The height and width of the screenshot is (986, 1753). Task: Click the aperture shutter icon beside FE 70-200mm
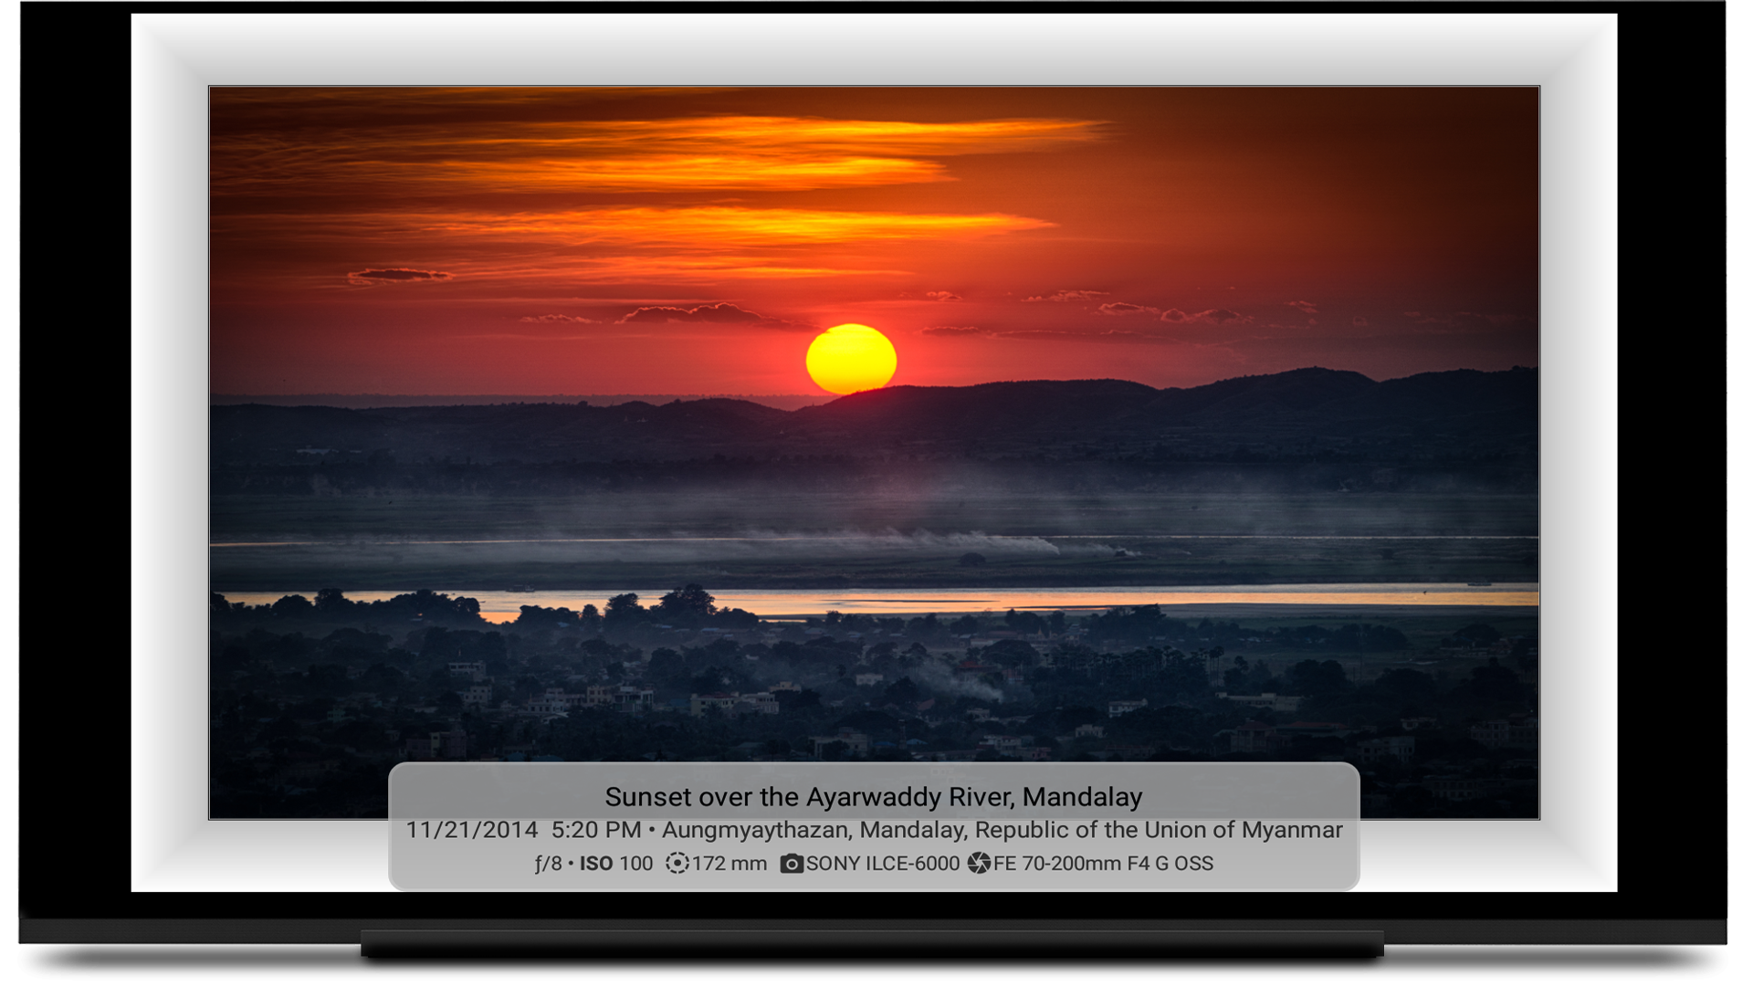point(979,863)
